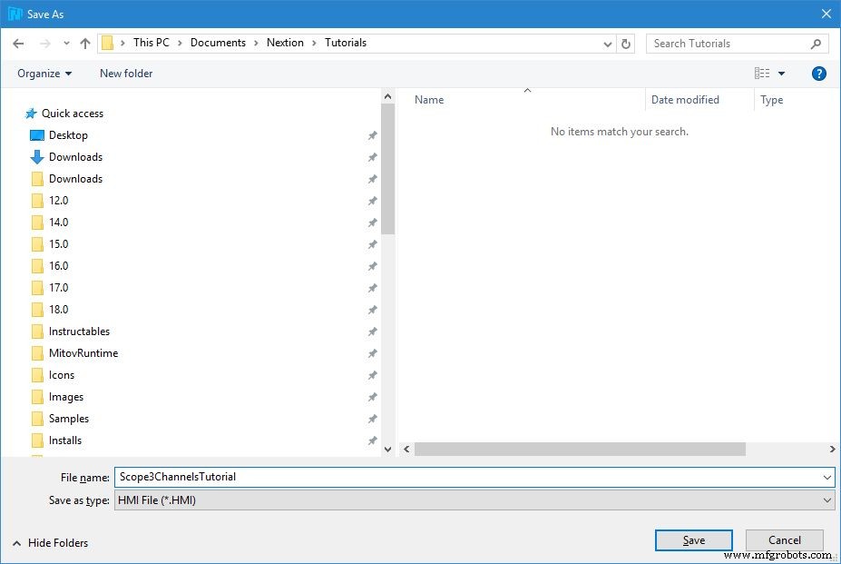The image size is (841, 564).
Task: Select the Desktop icon in Quick access
Action: (37, 135)
